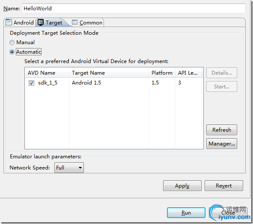253x224 pixels.
Task: Click the Common tab table icon
Action: pyautogui.click(x=74, y=22)
